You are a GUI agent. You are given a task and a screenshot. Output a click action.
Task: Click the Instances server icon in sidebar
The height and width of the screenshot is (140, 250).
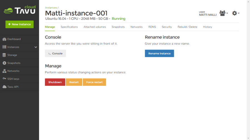(x=4, y=47)
